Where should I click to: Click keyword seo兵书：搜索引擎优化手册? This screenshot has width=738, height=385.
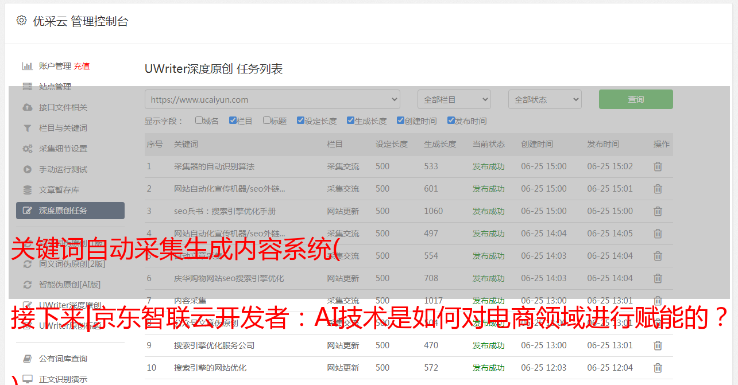(225, 211)
